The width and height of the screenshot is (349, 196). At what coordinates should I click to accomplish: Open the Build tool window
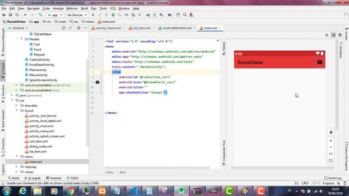14,178
